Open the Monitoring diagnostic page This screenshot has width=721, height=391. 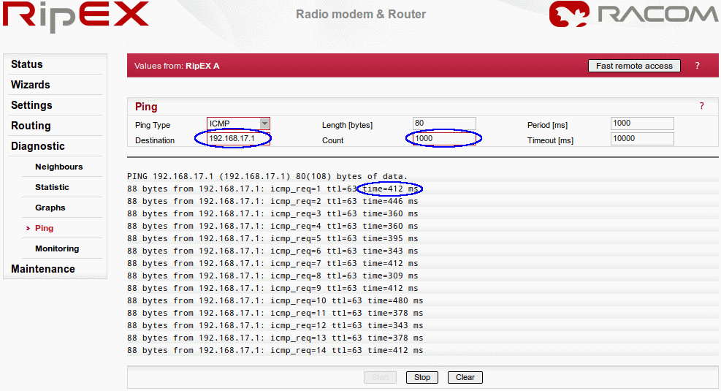[x=57, y=248]
